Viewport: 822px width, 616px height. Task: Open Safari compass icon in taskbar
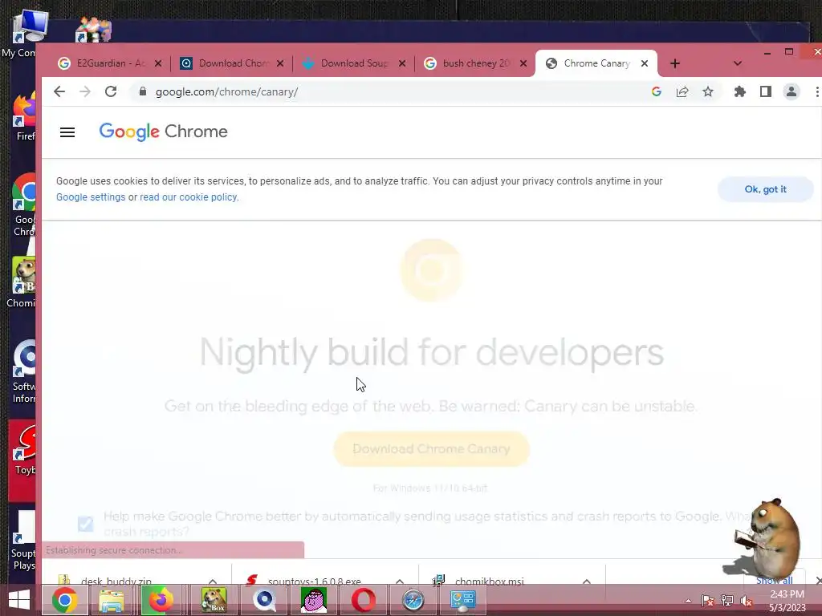point(413,600)
